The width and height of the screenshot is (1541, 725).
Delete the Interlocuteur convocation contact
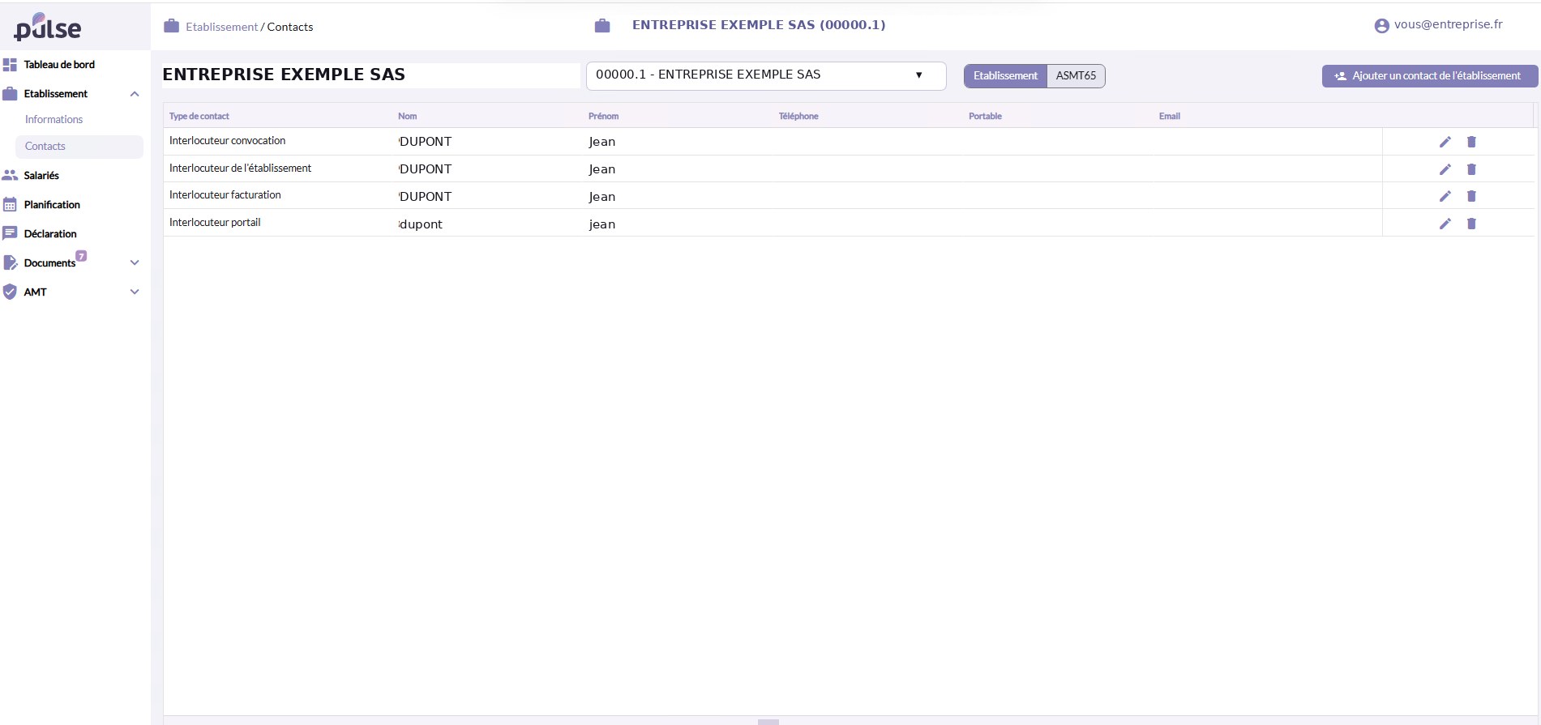[x=1471, y=142]
